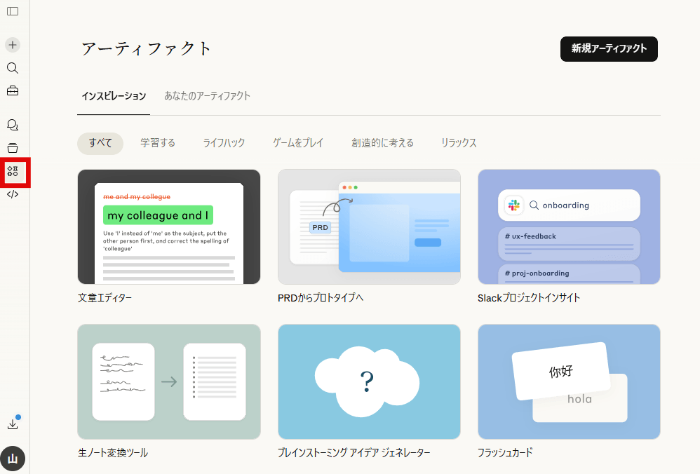Open the フラッシュカード artifact thumbnail

(568, 381)
